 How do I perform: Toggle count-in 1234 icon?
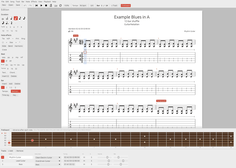tap(56, 6)
